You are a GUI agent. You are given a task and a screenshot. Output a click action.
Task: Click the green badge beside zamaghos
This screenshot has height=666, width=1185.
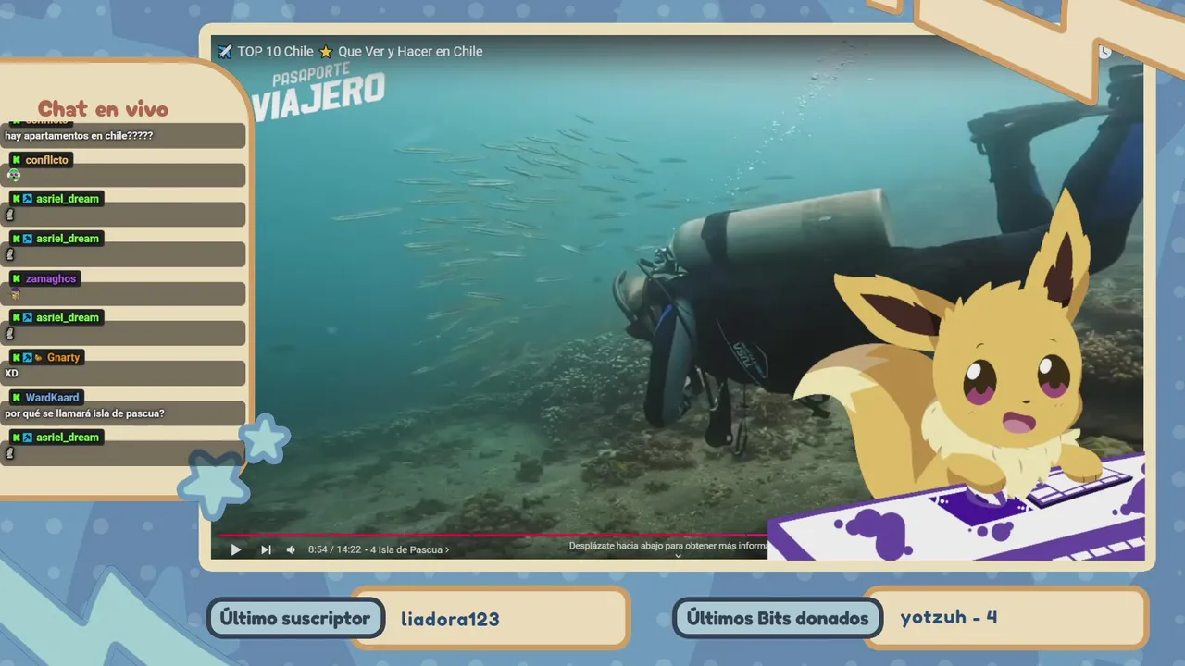click(16, 278)
